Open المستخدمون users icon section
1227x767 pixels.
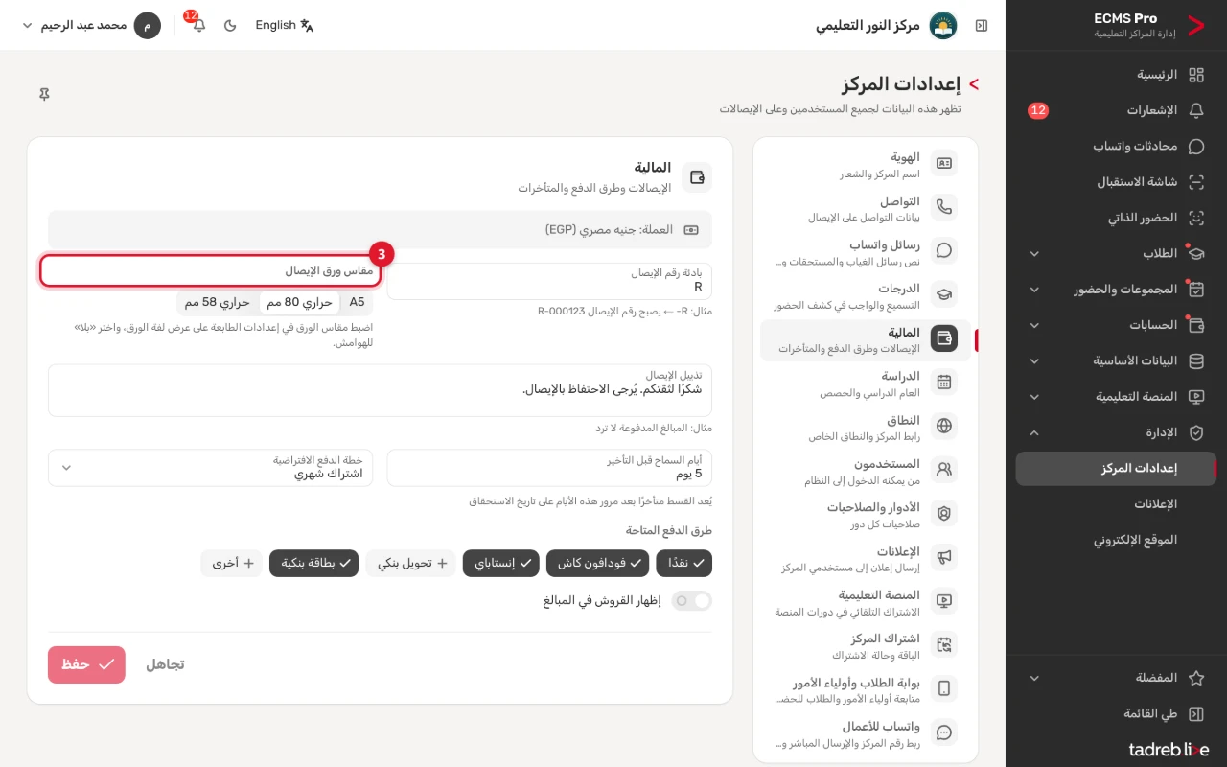(944, 470)
